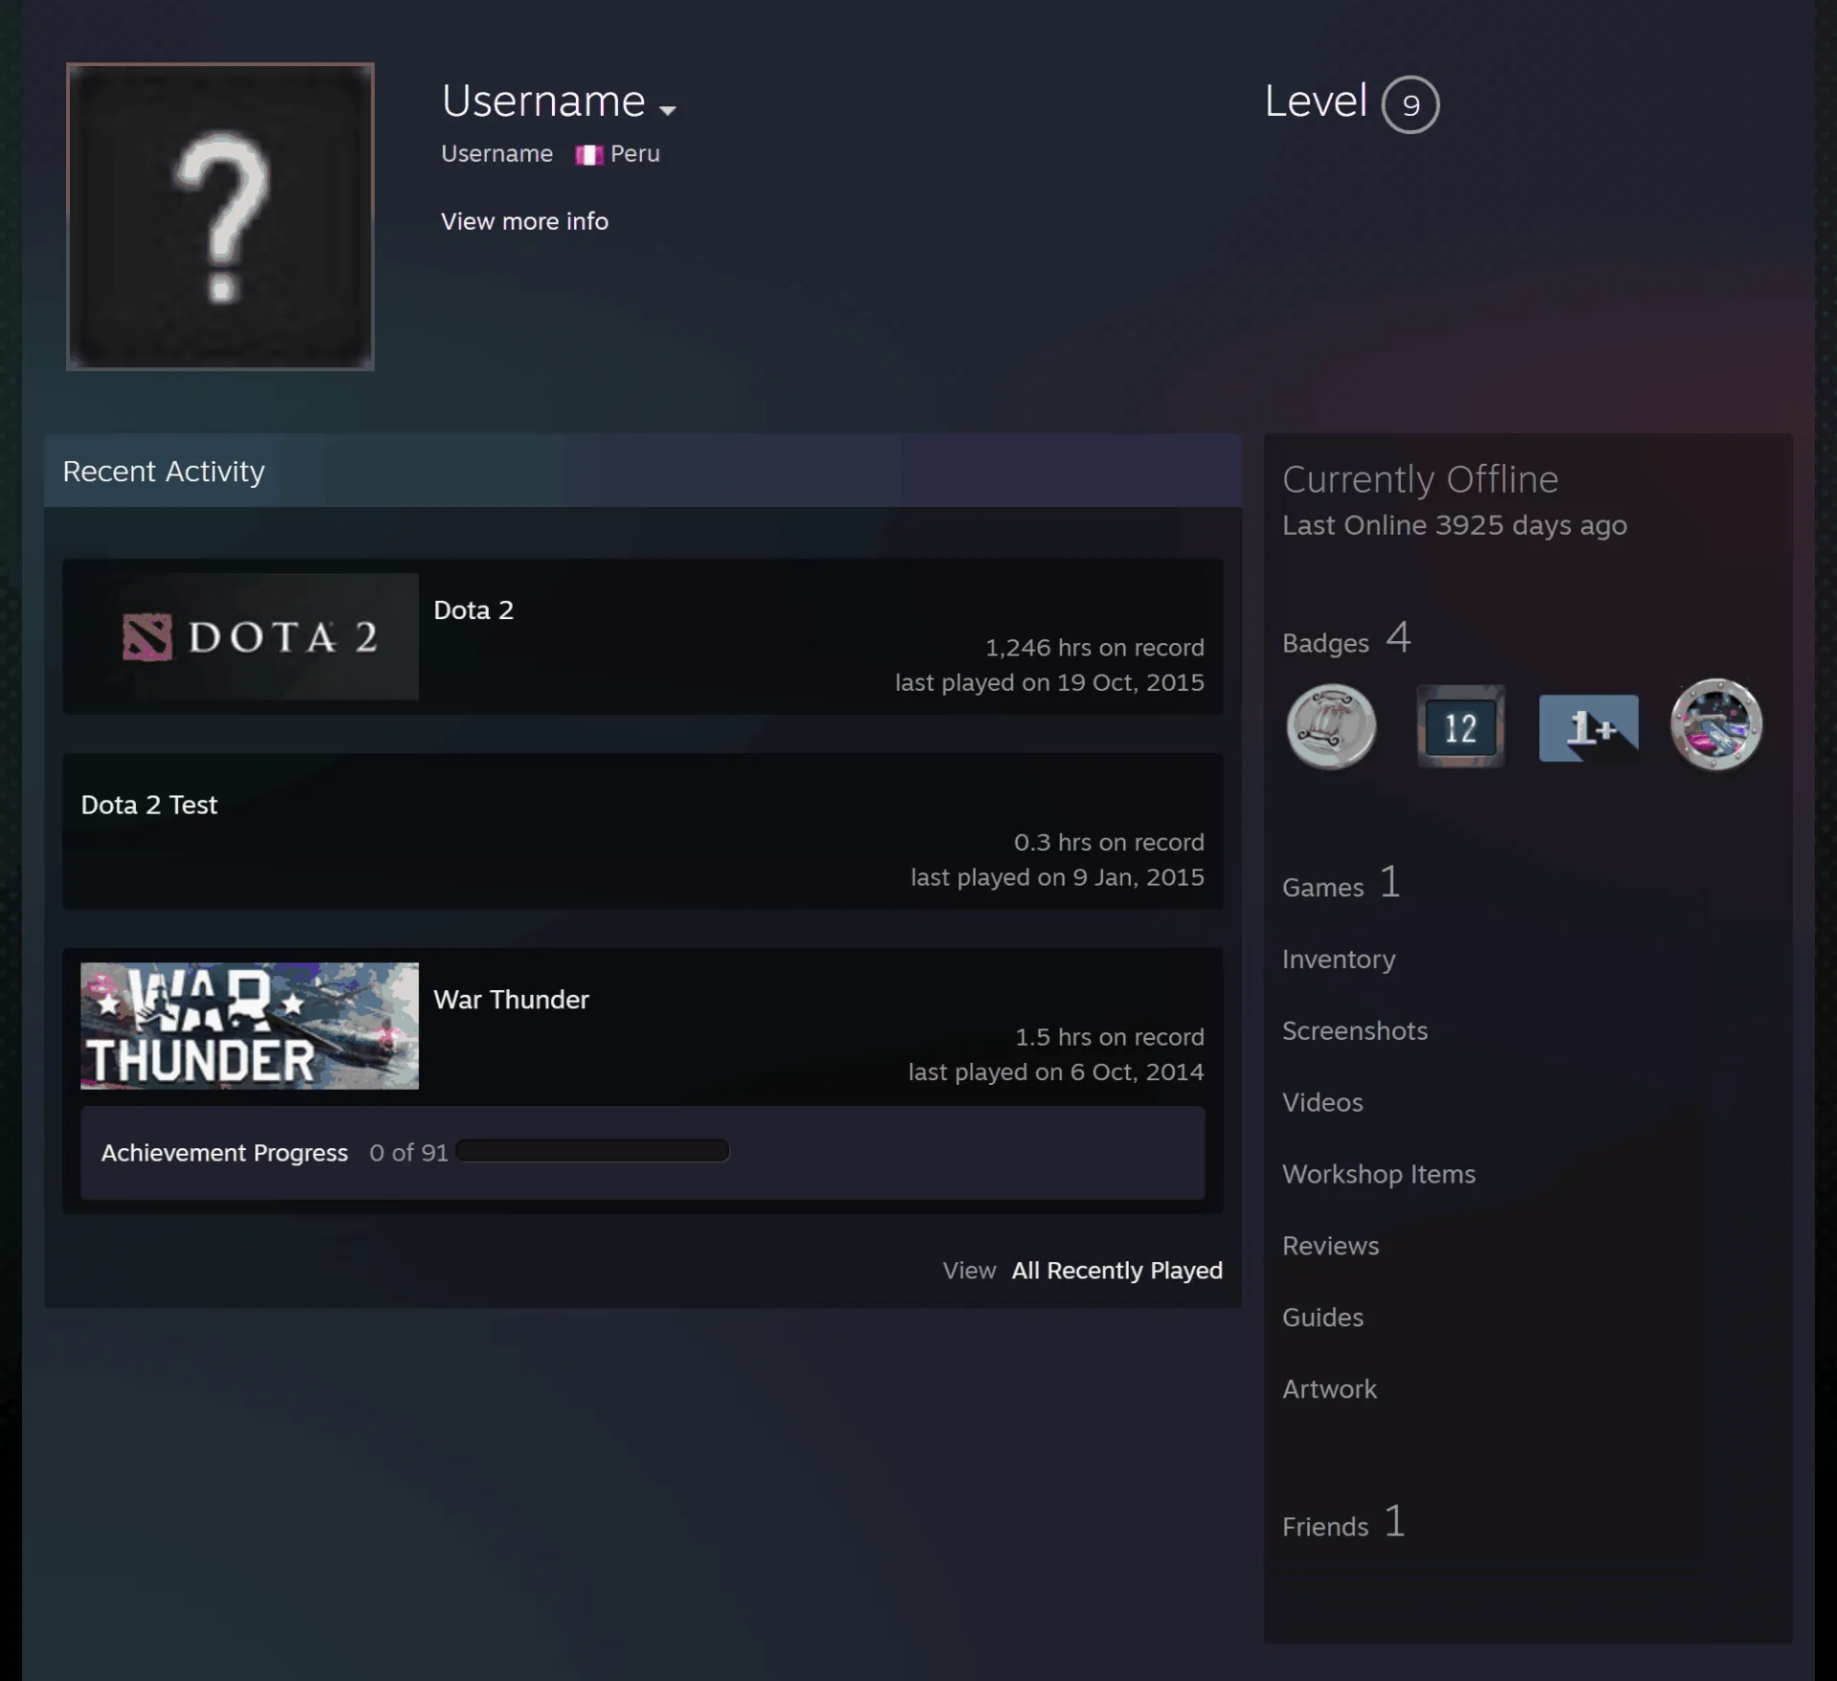Click last played on 9 Jan, 2015
1837x1681 pixels.
(1057, 877)
